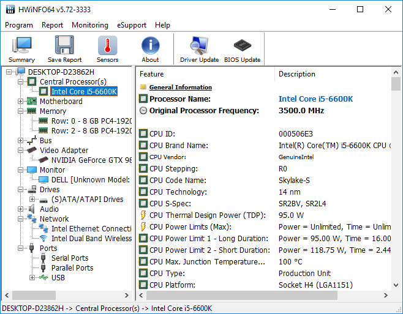Collapse the Video Adapter branch
Screen dimensions: 403x314
(20, 151)
